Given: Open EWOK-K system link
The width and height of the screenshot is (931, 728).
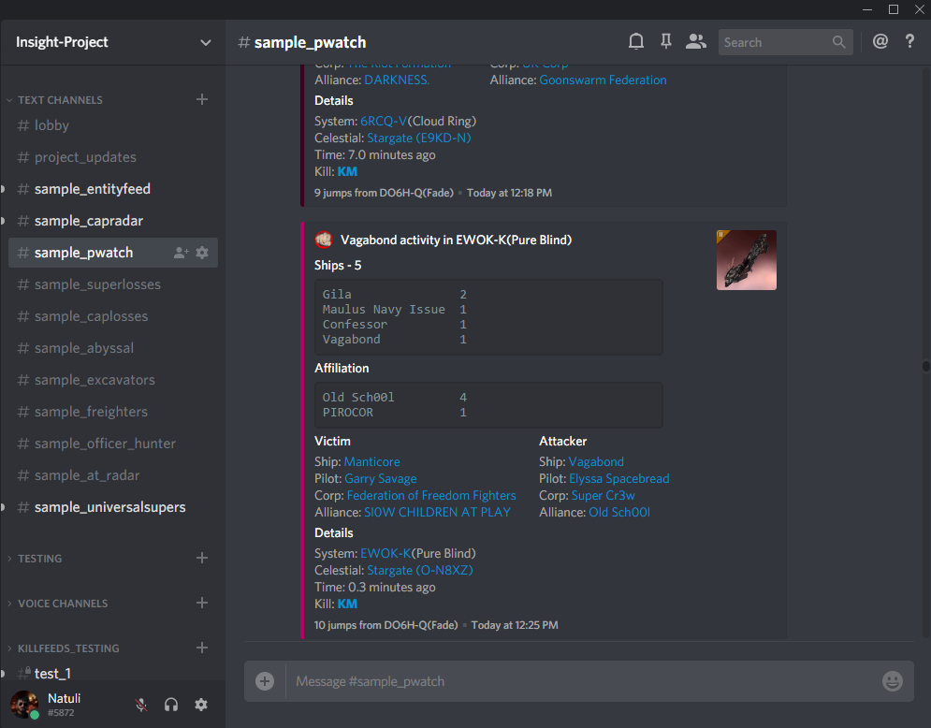Looking at the screenshot, I should coord(385,553).
